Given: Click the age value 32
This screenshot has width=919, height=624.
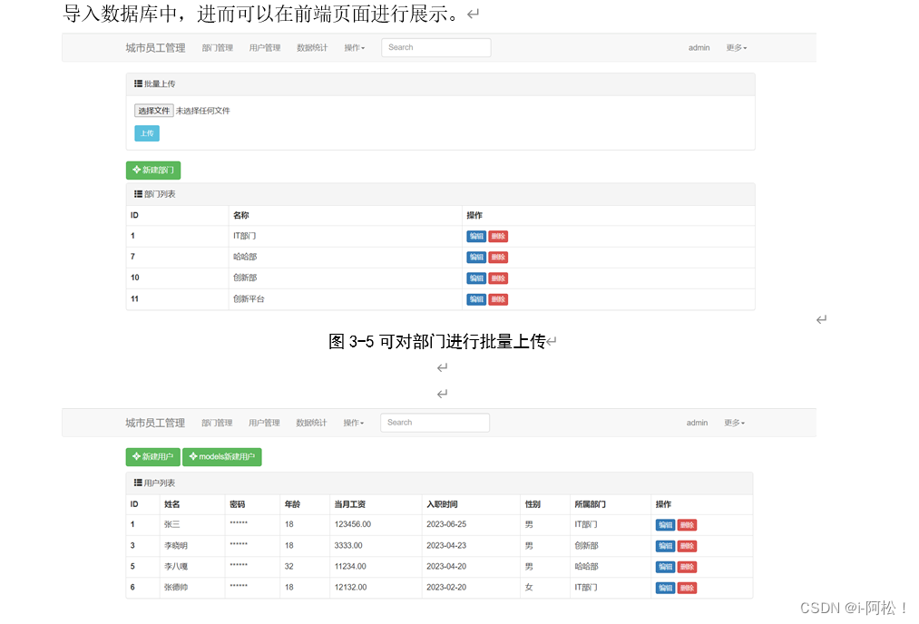Looking at the screenshot, I should click(289, 567).
